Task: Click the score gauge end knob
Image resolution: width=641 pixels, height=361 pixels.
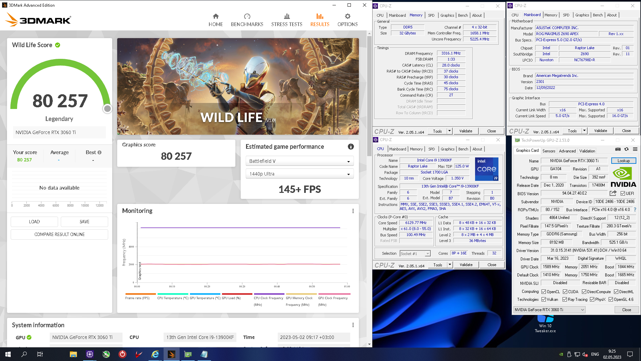Action: [x=107, y=109]
